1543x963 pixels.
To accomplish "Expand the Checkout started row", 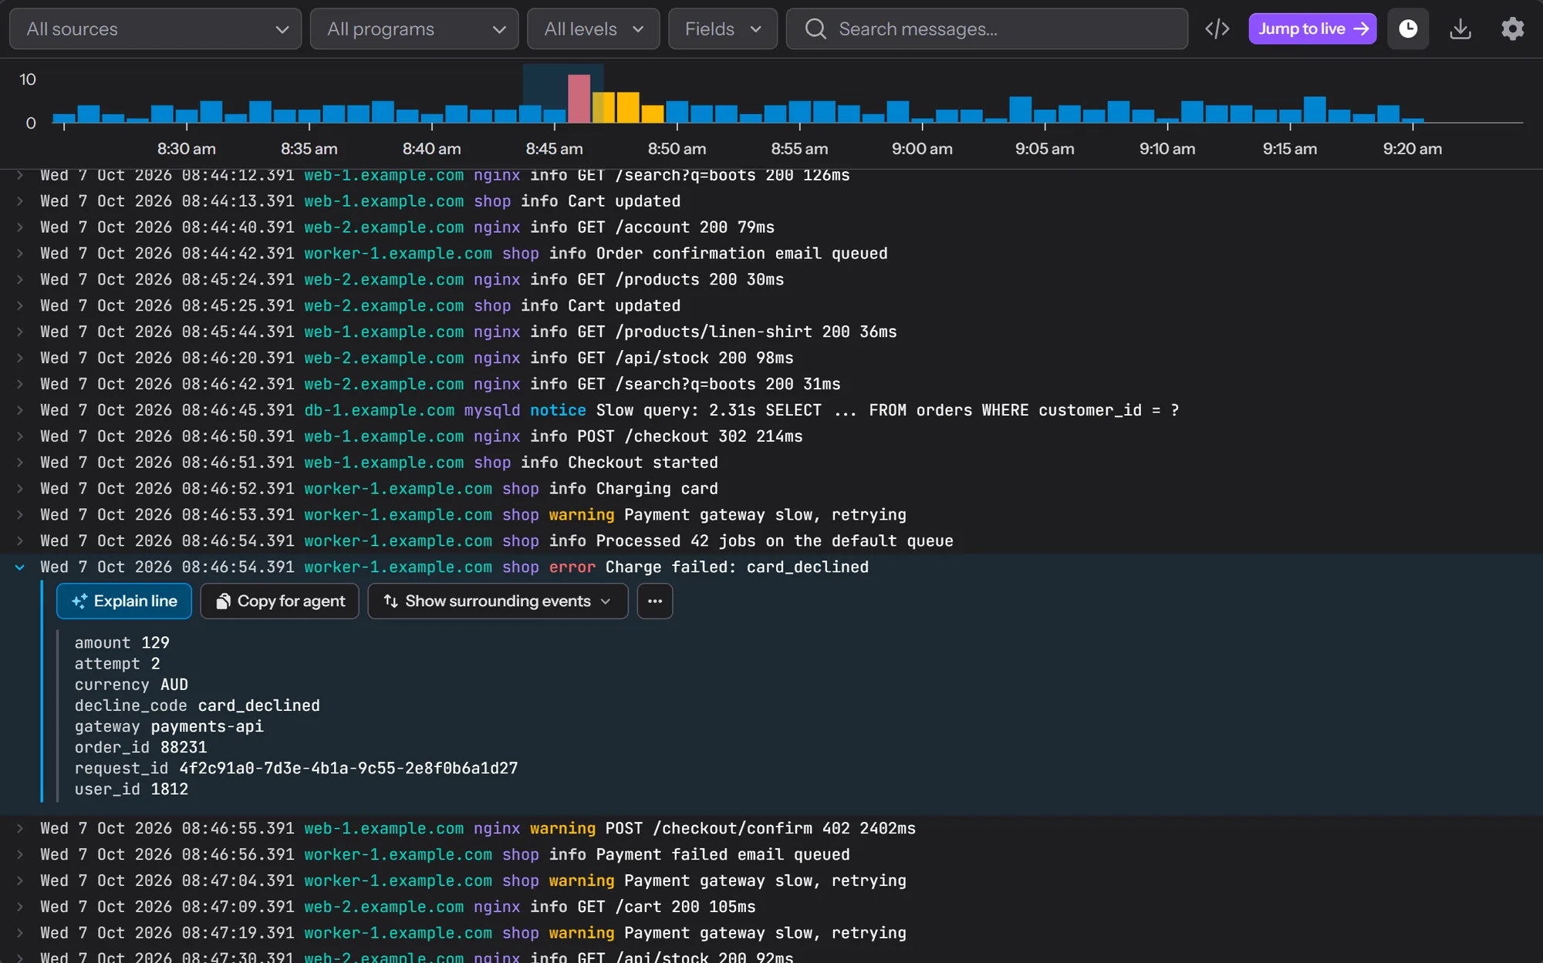I will coord(20,463).
